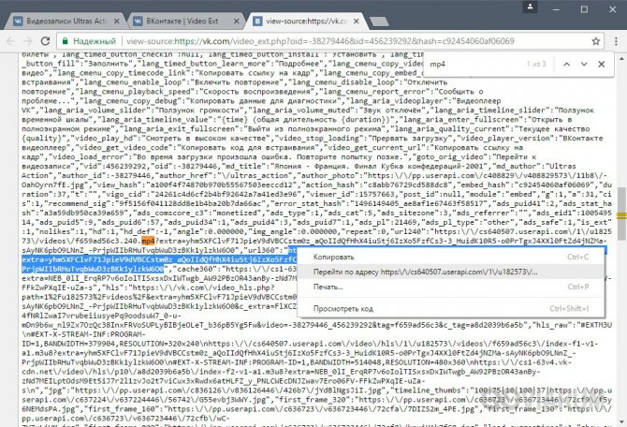627x427 pixels.
Task: Click the page vertical scrollbar thumb
Action: pos(621,214)
